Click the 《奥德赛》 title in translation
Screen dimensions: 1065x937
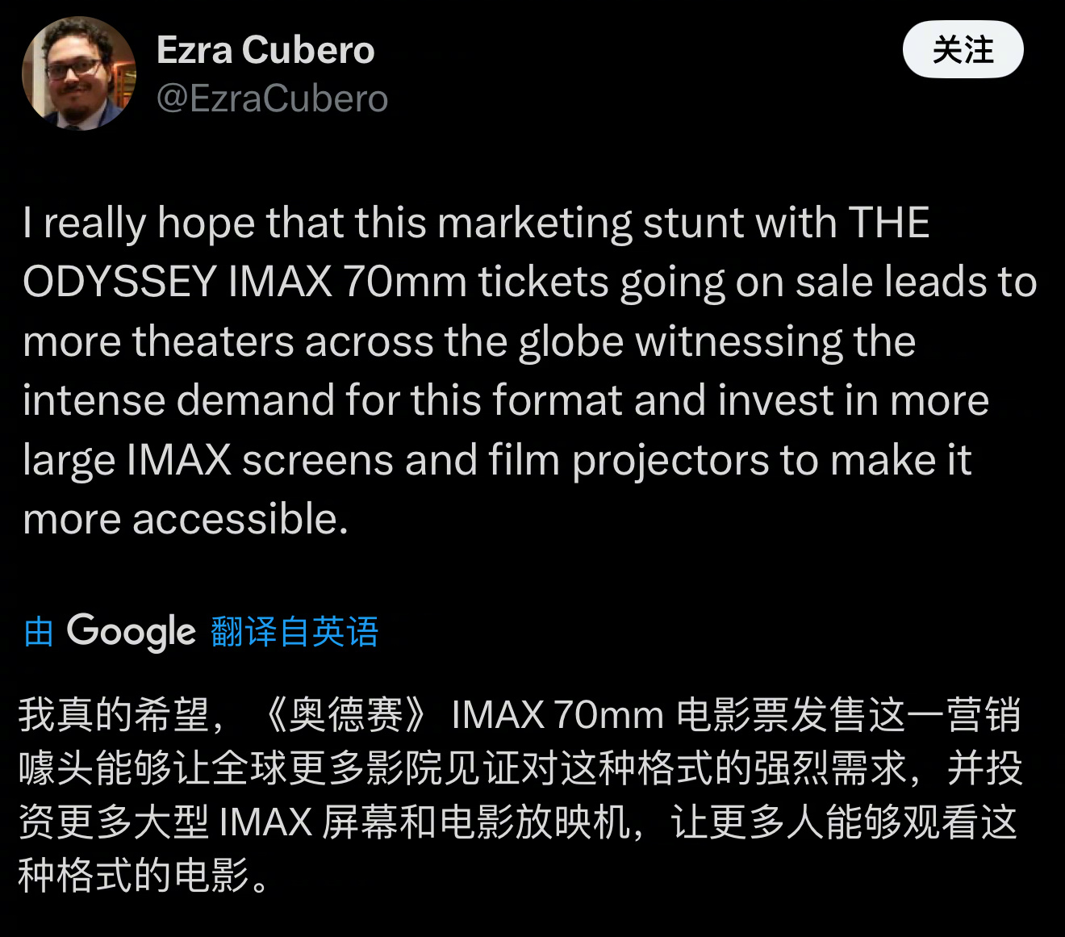coord(348,714)
